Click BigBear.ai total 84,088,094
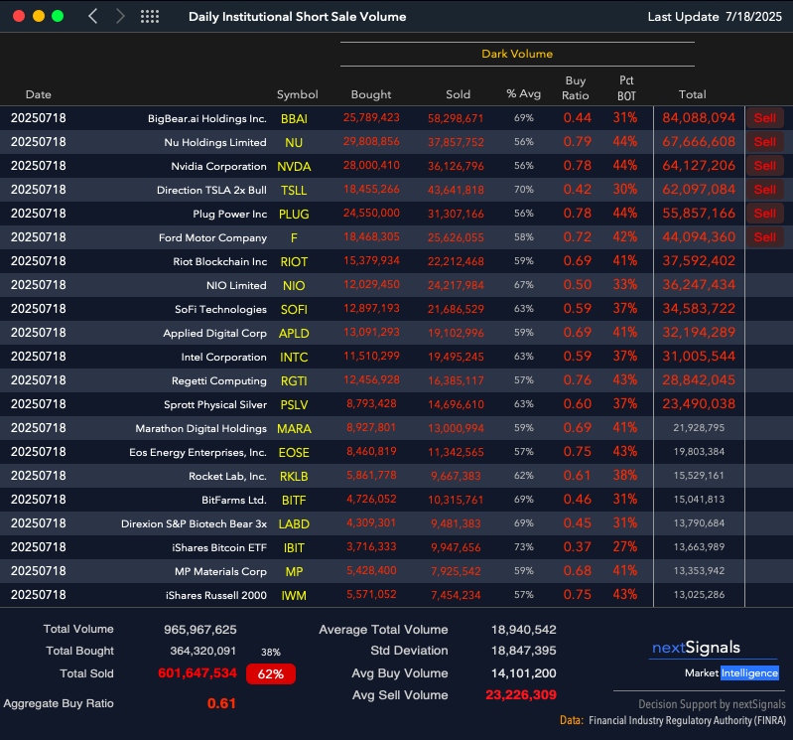Screen dimensions: 793x740 pos(699,117)
